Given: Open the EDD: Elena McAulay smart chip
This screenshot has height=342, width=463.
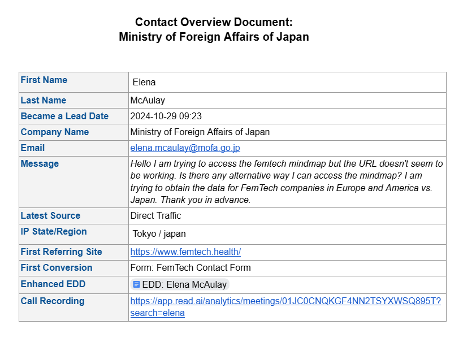Looking at the screenshot, I should point(184,284).
